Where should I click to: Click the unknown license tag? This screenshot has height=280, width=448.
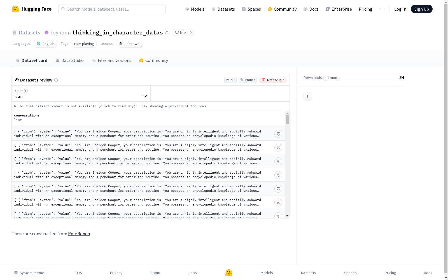coord(129,44)
